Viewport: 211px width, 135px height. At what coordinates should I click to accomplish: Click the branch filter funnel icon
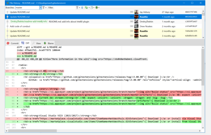(x=44, y=8)
